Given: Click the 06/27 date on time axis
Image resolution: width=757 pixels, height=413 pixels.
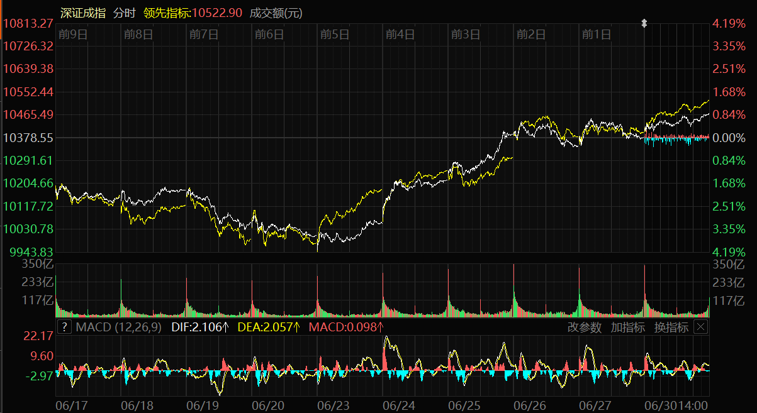Looking at the screenshot, I should point(595,405).
